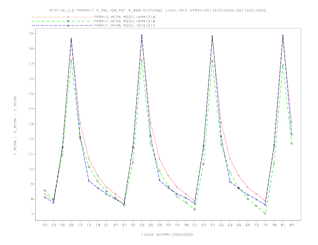The height and width of the screenshot is (245, 318).
Task: Click x-axis forecast hour label 09
Action: click(71, 225)
